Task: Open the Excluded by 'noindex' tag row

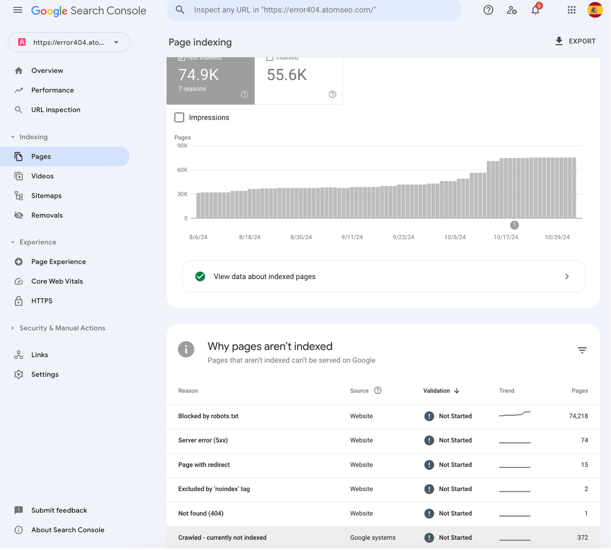Action: click(x=383, y=490)
